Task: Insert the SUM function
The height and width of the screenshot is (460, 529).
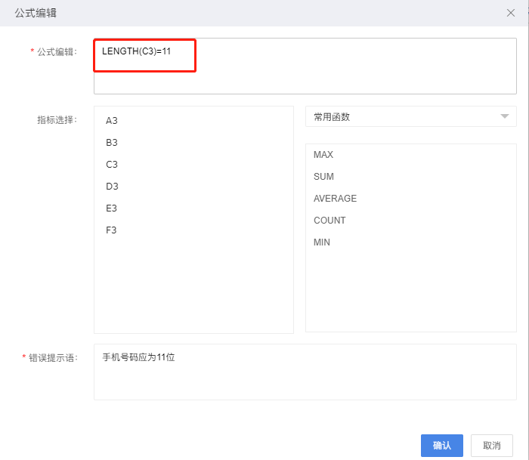Action: click(323, 177)
